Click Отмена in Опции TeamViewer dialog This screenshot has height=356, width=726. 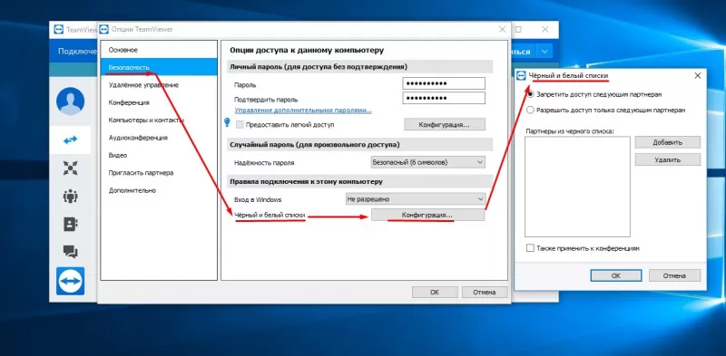point(485,293)
